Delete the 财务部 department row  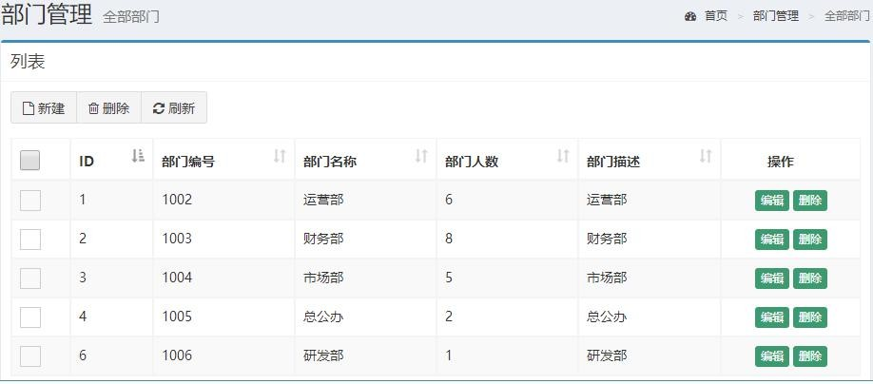tap(810, 240)
